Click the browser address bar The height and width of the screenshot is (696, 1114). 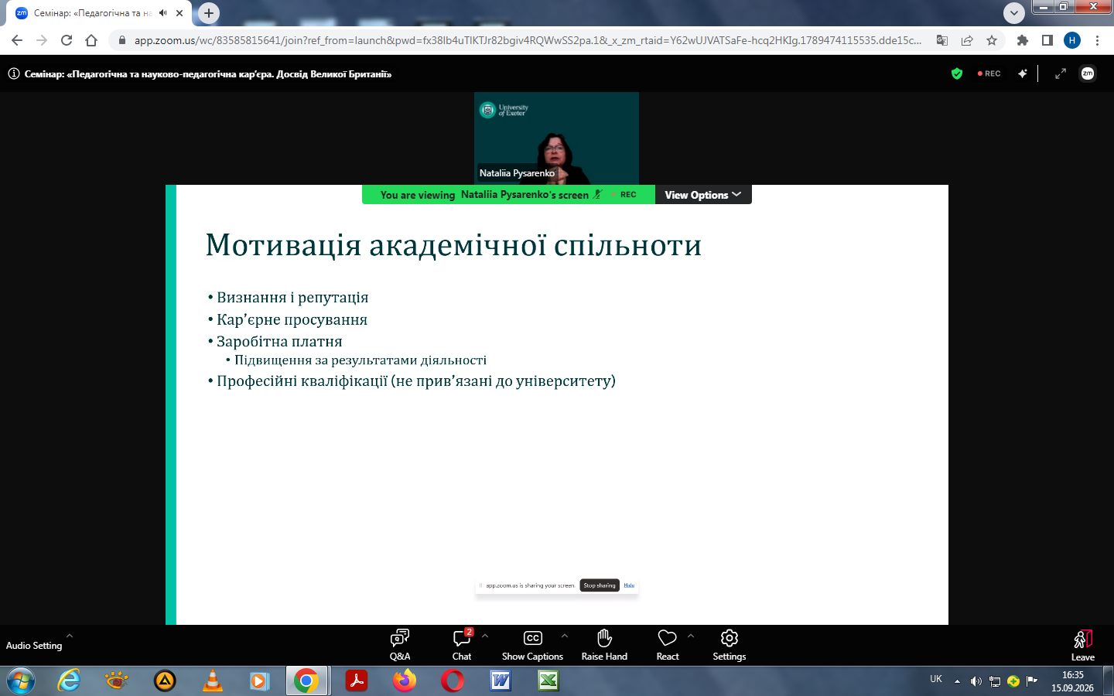(528, 40)
